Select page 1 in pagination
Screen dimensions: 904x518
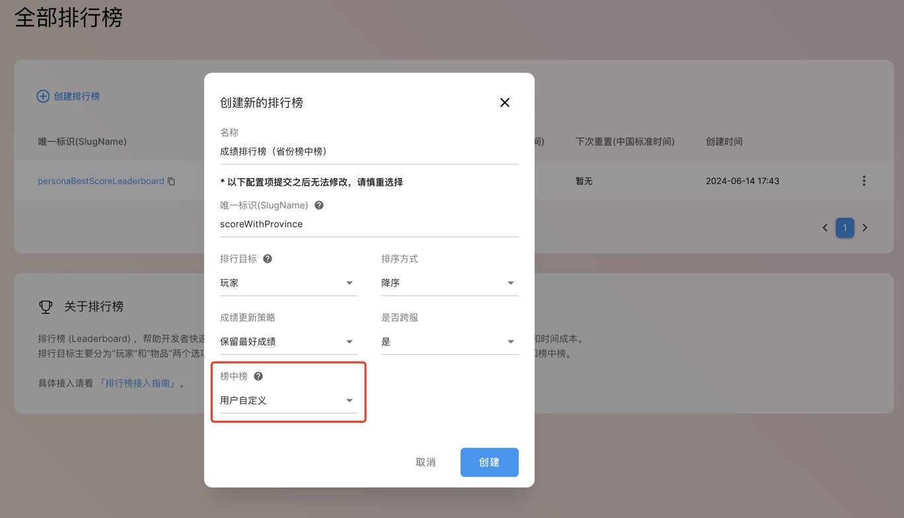pos(845,228)
